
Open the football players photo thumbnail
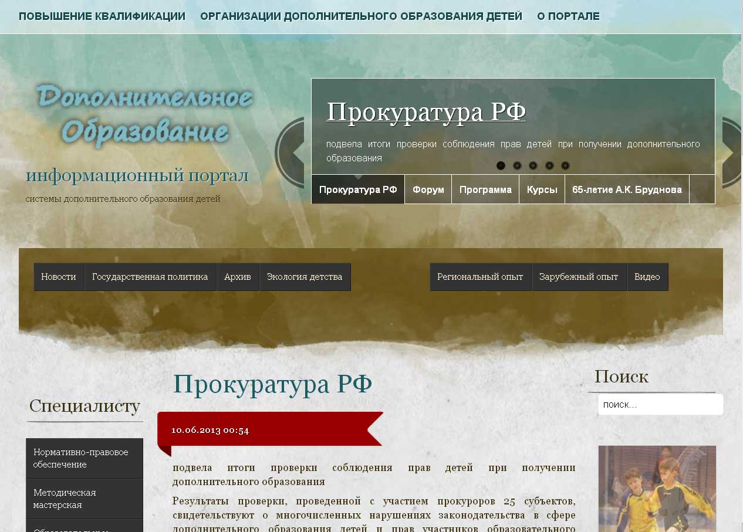click(657, 489)
